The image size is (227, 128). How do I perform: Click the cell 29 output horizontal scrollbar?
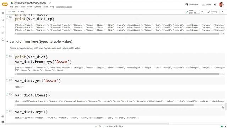click(117, 34)
